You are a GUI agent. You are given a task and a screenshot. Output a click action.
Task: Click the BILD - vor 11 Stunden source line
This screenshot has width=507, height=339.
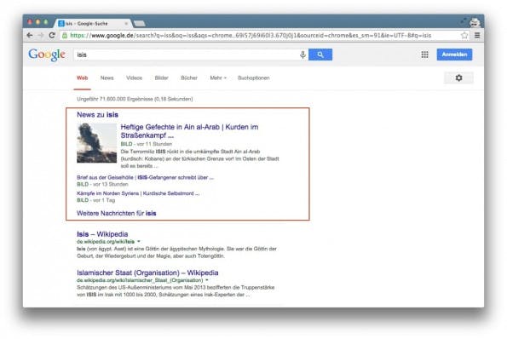pyautogui.click(x=147, y=144)
